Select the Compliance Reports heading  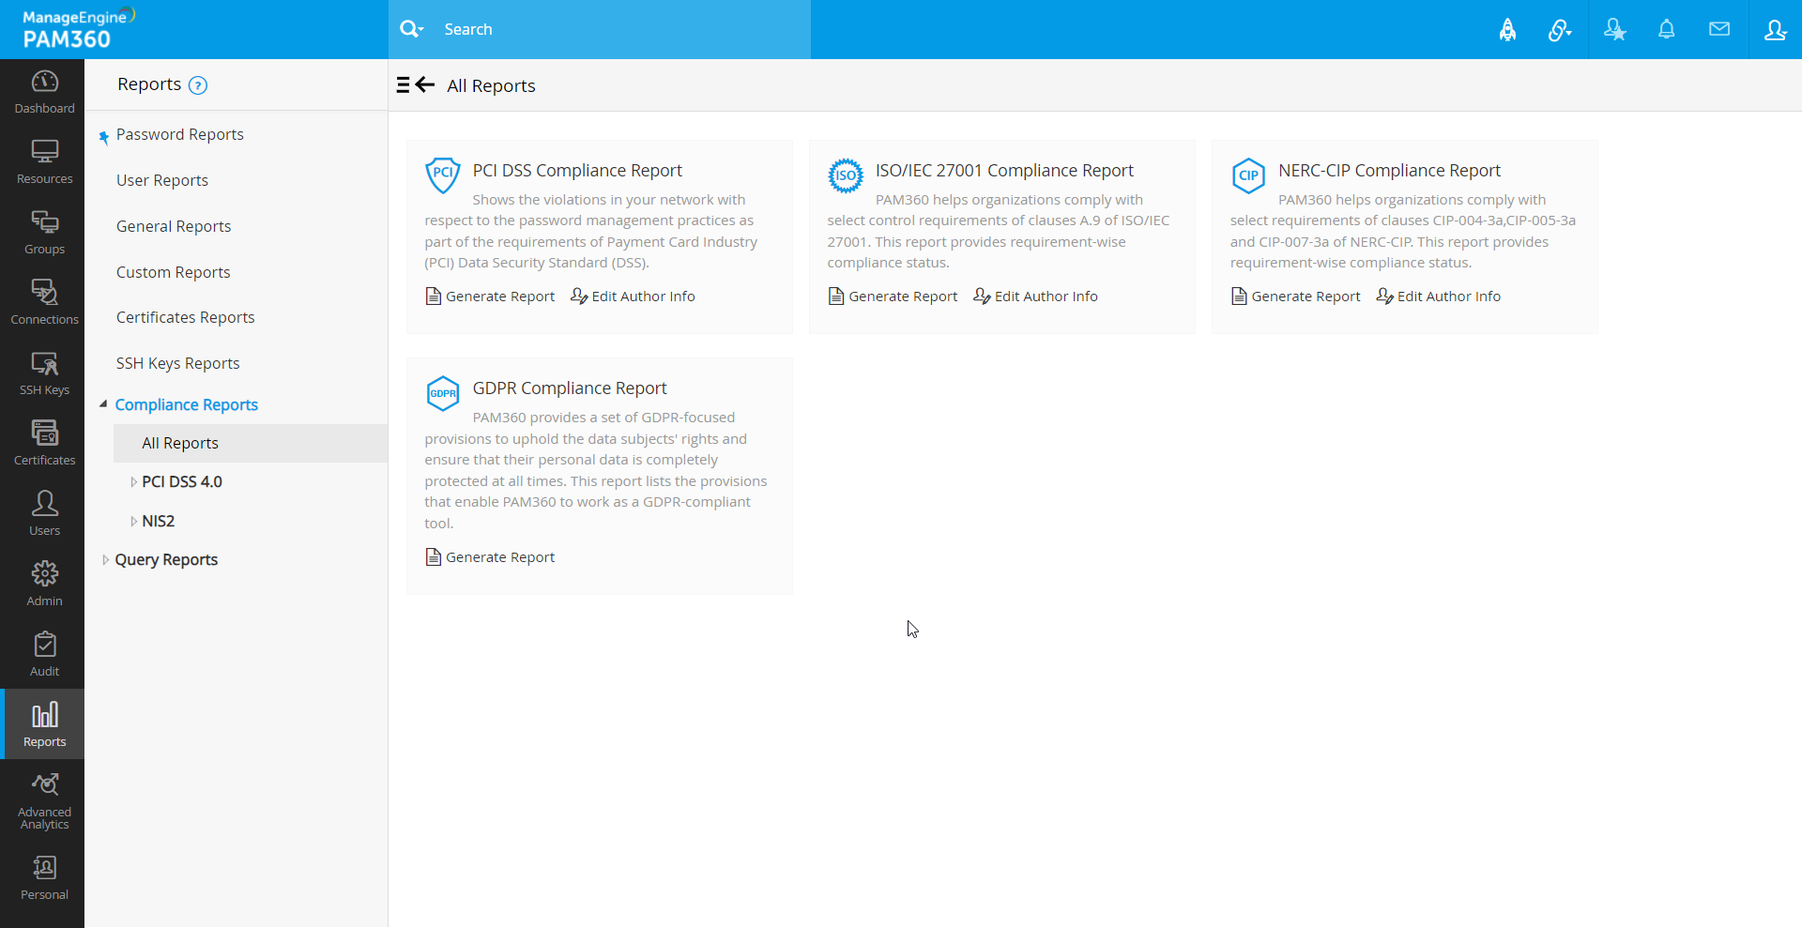[x=187, y=404]
